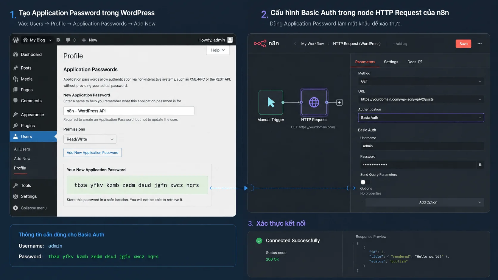Open Posts in the WordPress sidebar
The image size is (498, 280).
(26, 68)
